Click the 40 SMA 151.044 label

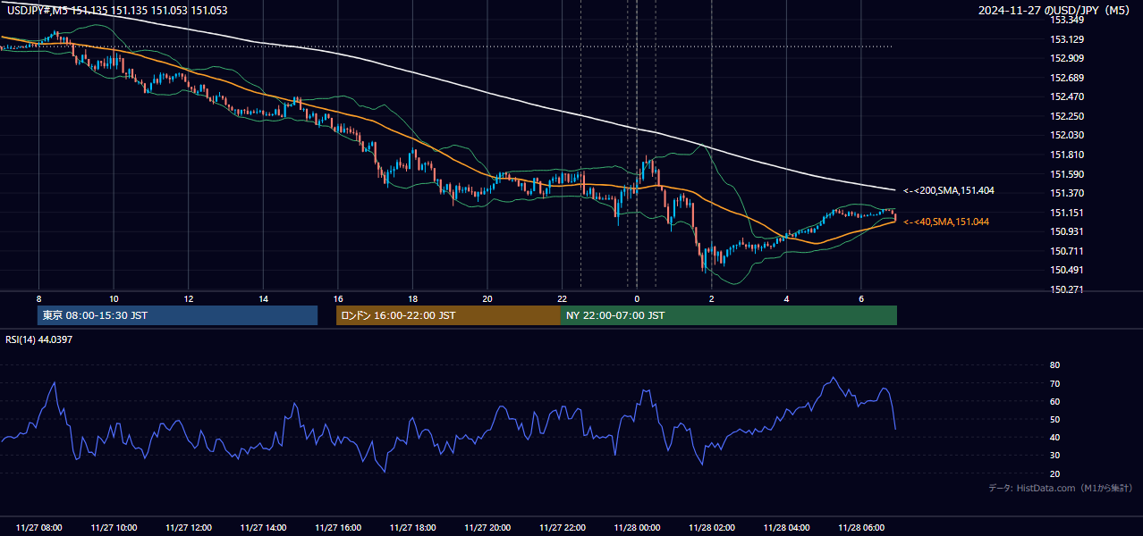pos(946,222)
